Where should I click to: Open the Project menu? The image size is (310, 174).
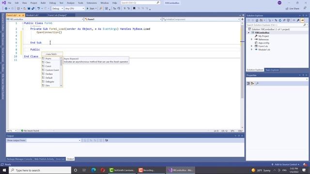[33, 3]
